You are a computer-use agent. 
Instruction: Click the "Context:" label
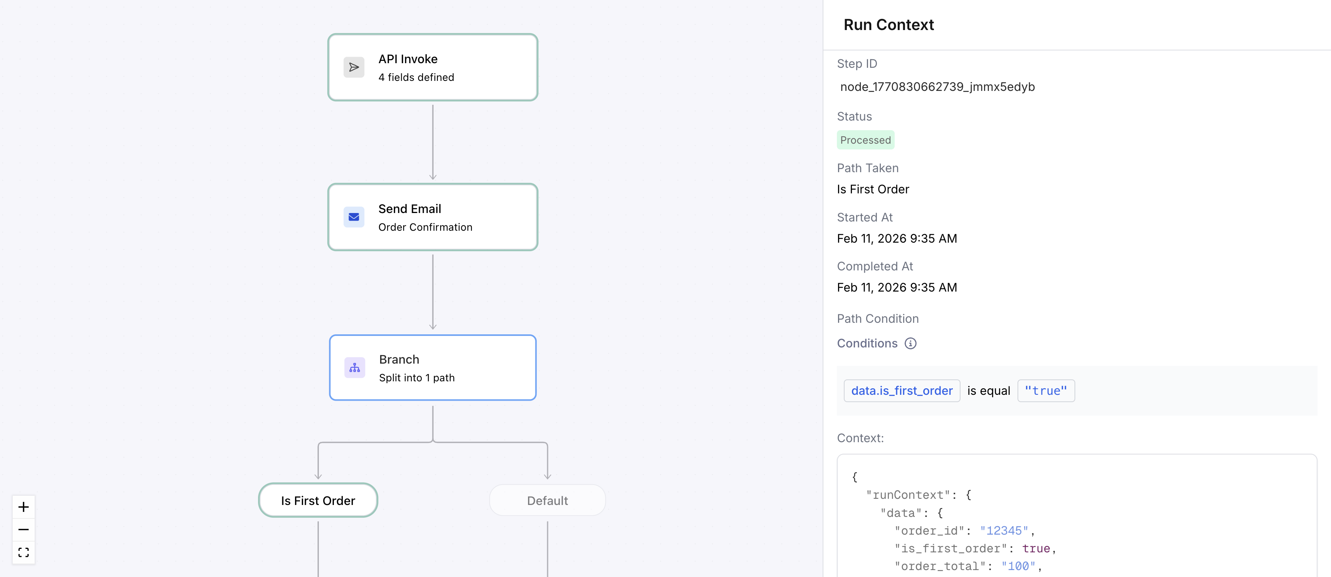coord(860,438)
